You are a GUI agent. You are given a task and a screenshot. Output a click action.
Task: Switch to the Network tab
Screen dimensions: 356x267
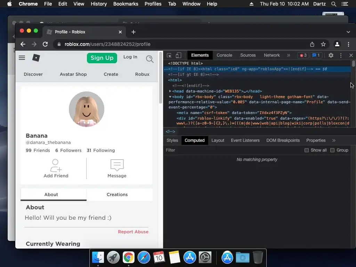[x=272, y=55]
